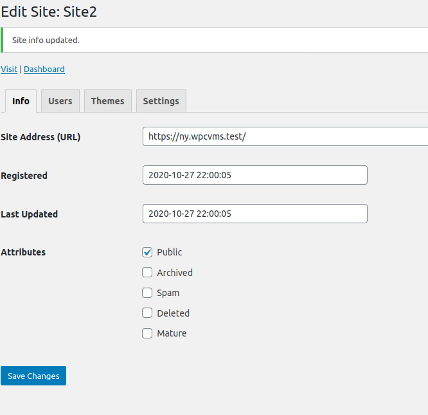Viewport: 428px width, 415px height.
Task: Click the 'Site info updated' notice
Action: (x=46, y=40)
